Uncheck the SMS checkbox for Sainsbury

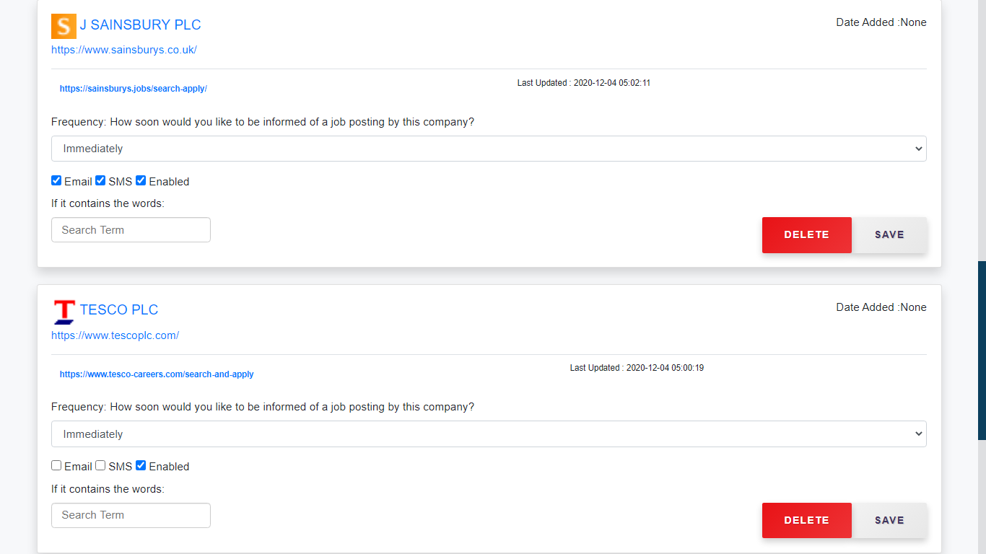[100, 180]
